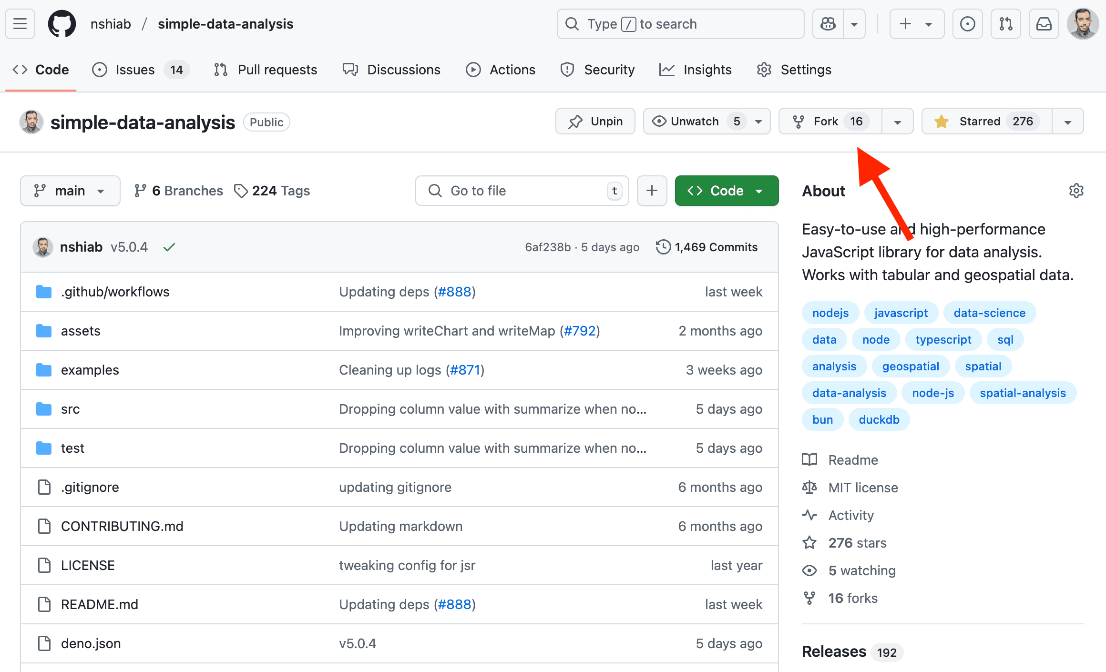Open the CONTRIBUTING.md file

pyautogui.click(x=122, y=526)
